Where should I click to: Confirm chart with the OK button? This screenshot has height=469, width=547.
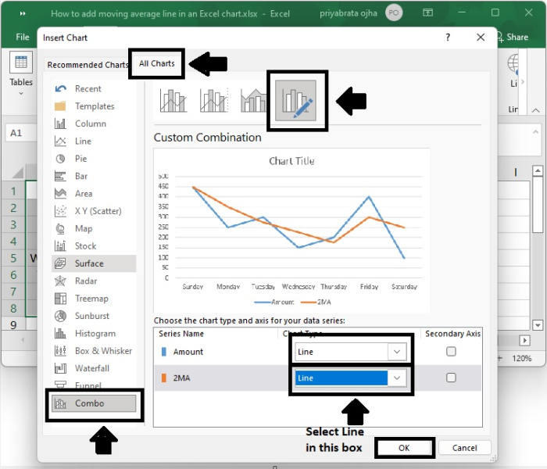pyautogui.click(x=404, y=448)
